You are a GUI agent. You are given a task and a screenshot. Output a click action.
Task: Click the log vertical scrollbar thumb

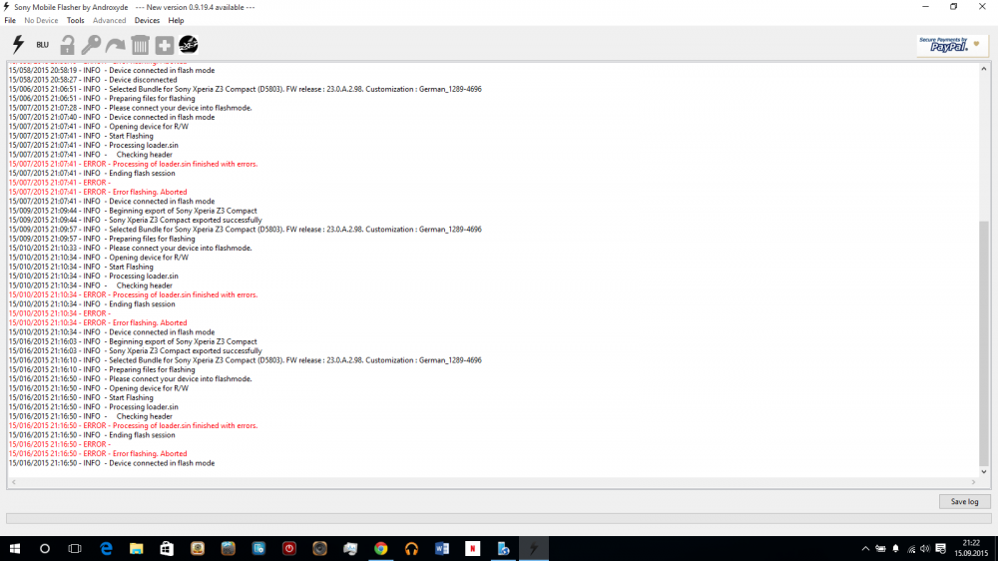tap(984, 343)
